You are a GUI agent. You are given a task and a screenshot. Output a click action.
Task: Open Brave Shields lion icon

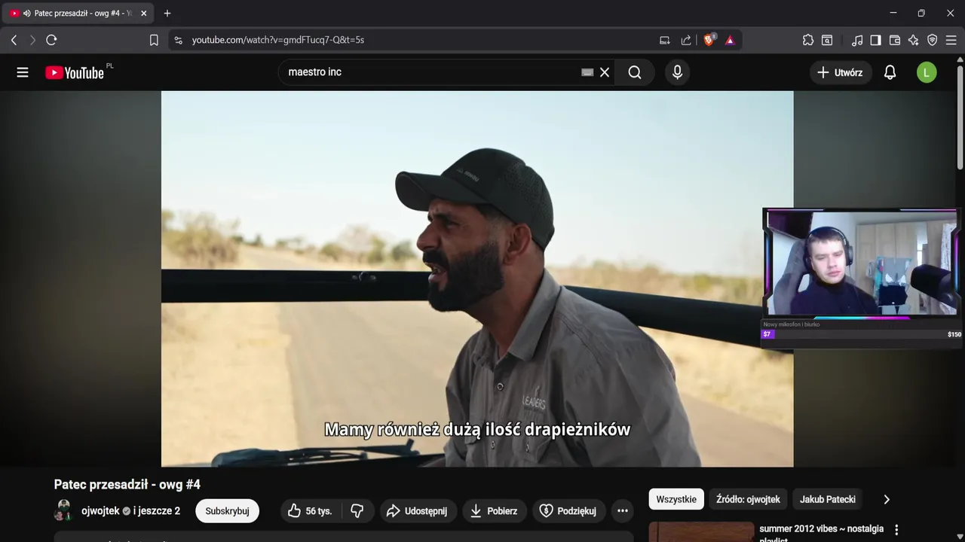[x=709, y=40]
